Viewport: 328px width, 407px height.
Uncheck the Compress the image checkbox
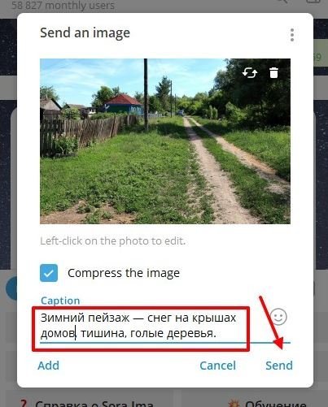click(49, 273)
